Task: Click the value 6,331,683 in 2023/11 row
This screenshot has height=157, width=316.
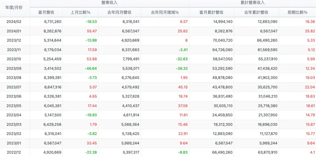Action: click(131, 50)
